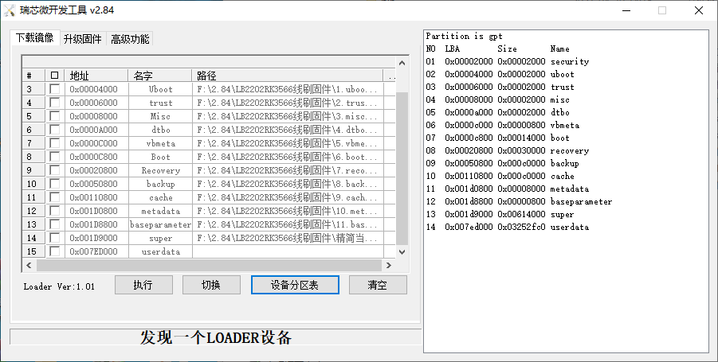Click the Boot path cell 6.boot...
Image resolution: width=718 pixels, height=362 pixels.
coord(287,157)
